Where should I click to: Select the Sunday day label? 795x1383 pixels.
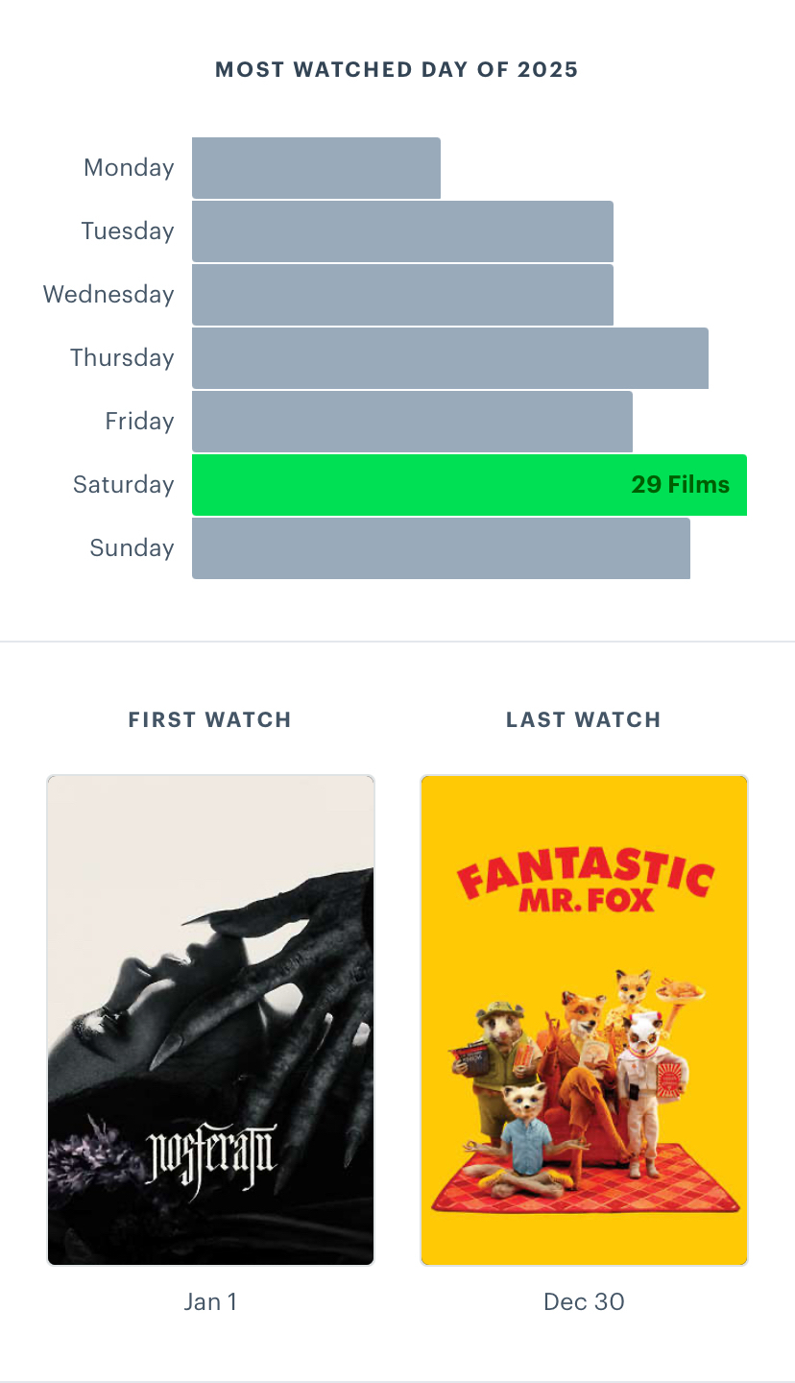click(132, 548)
